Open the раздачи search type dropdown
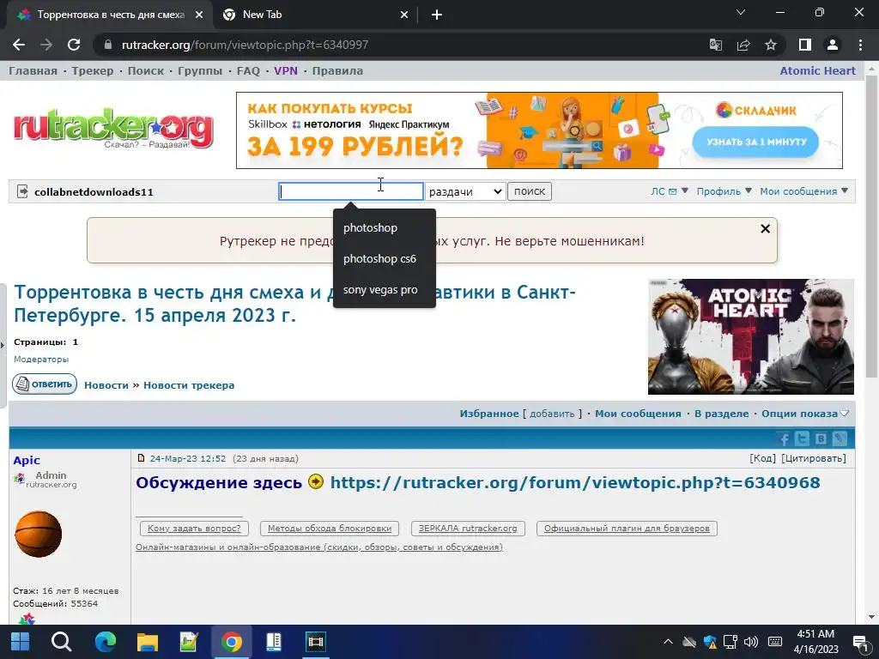The width and height of the screenshot is (879, 659). 465,191
